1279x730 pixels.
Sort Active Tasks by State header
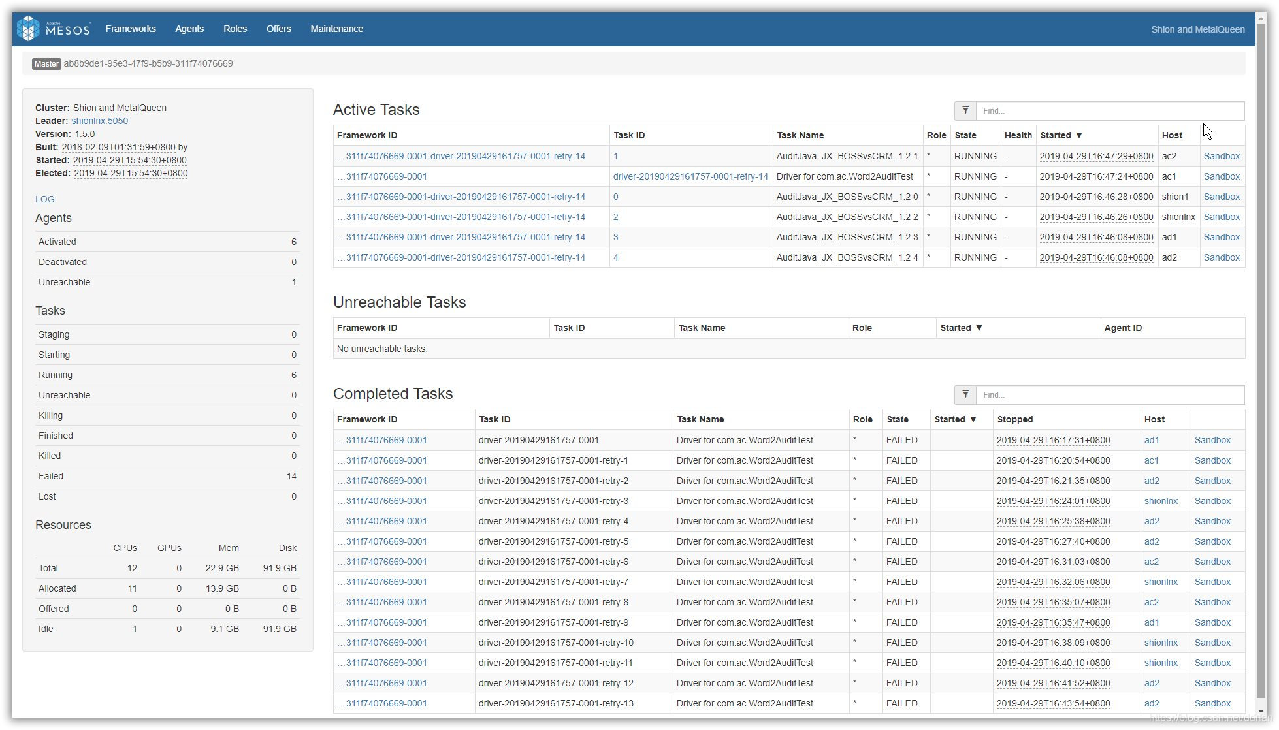tap(965, 135)
